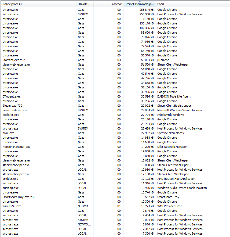Select the 65 780 kB memory value
This screenshot has width=230, height=237.
(x=147, y=51)
